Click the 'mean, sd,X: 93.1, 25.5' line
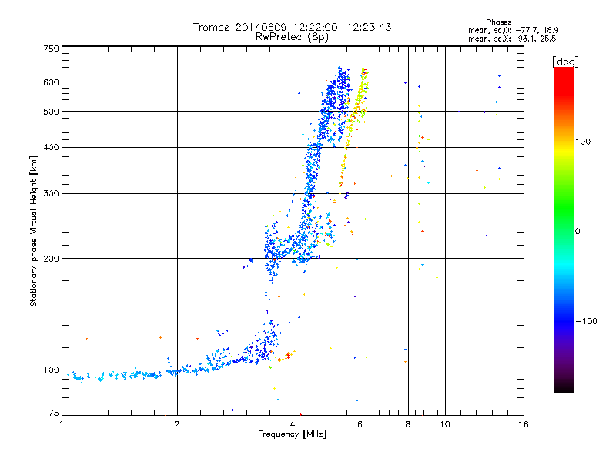The image size is (616, 462). (512, 39)
